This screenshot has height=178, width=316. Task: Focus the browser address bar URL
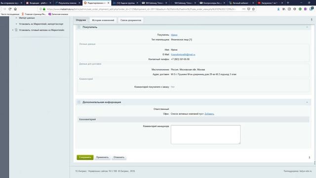141,9
